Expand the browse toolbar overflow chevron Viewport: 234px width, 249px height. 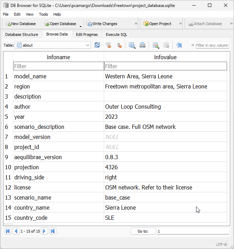click(x=193, y=45)
